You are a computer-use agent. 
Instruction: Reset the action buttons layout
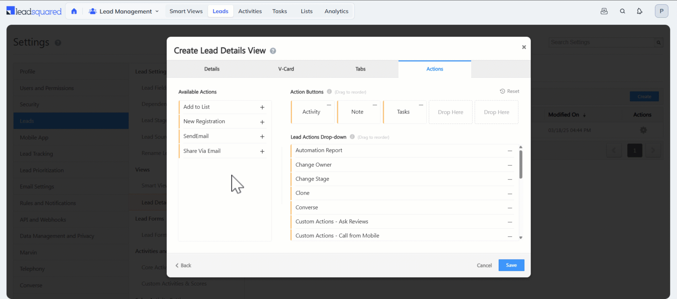pyautogui.click(x=510, y=91)
